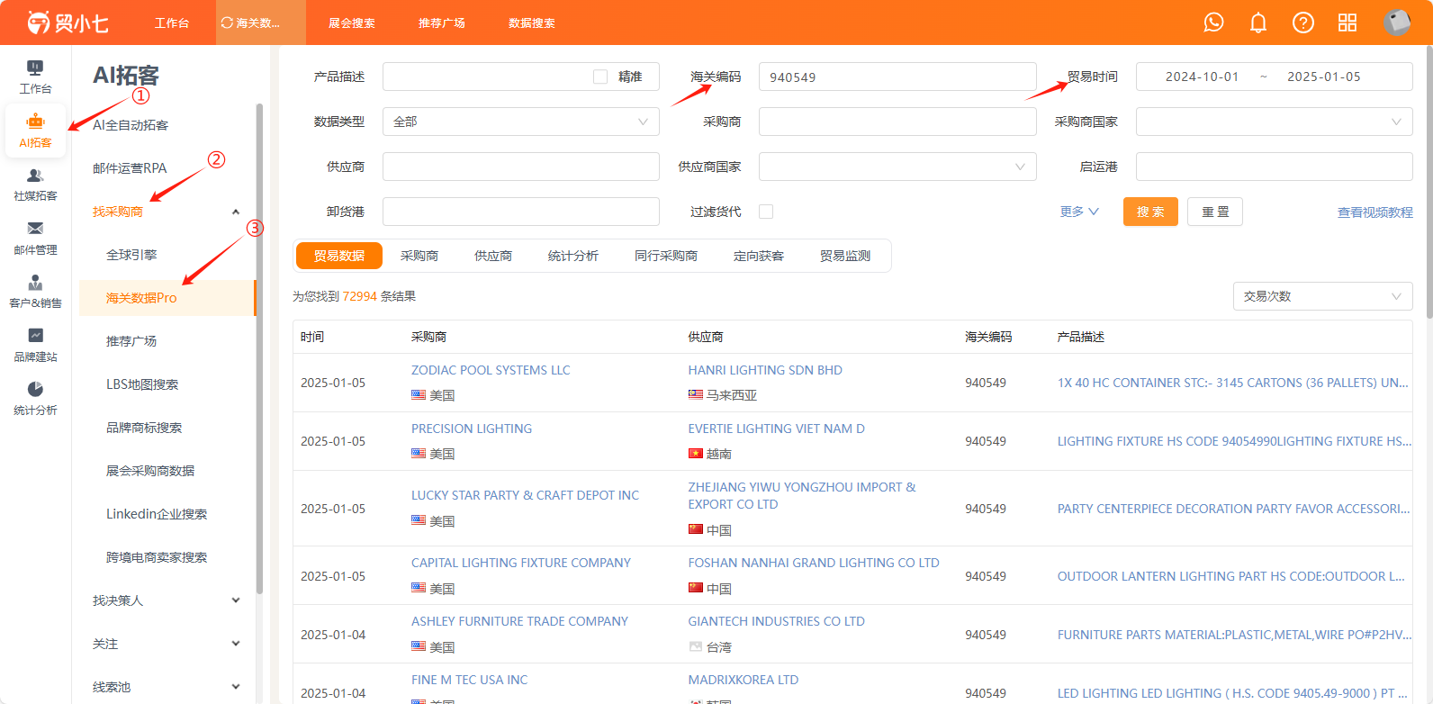Switch to the 推荐广场 top tab

(441, 23)
